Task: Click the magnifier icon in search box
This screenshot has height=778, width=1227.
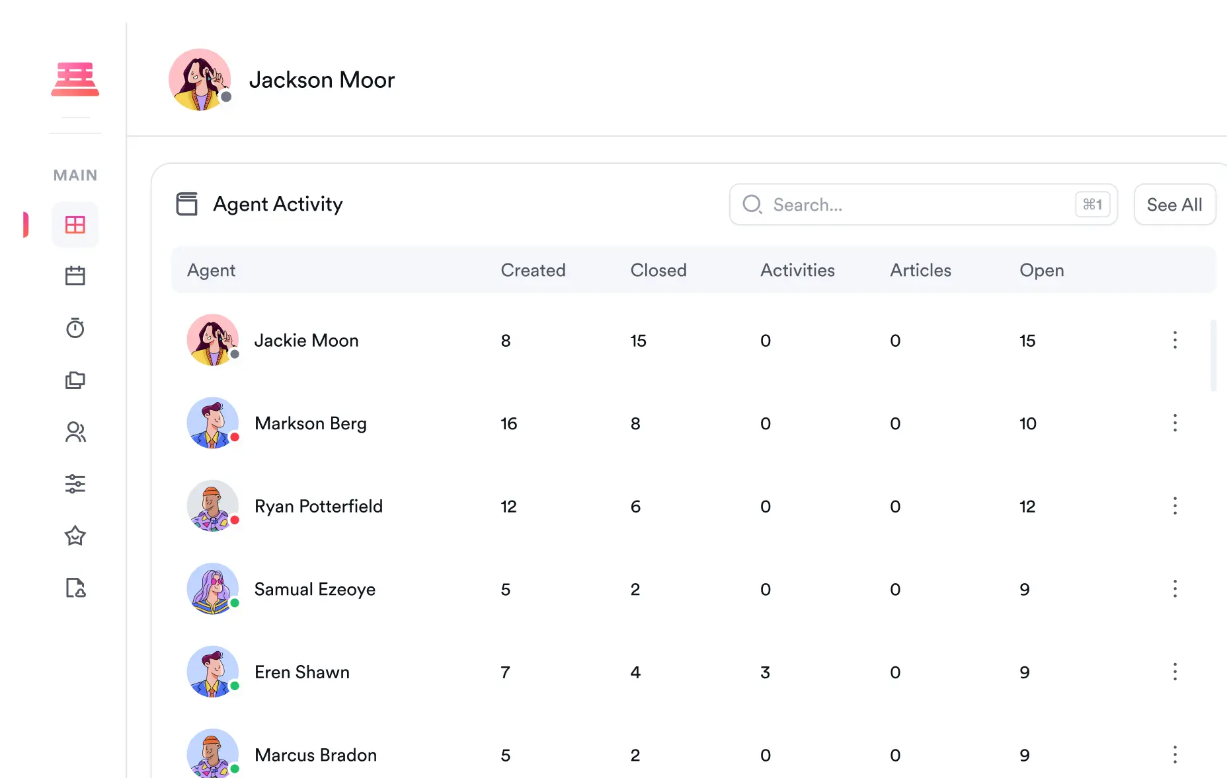Action: [752, 204]
